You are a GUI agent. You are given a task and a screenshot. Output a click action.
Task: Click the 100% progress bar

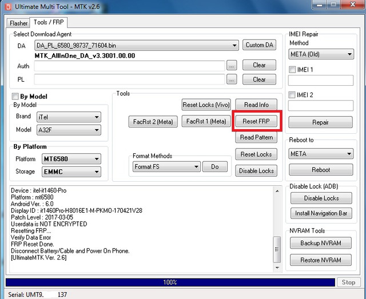170,282
